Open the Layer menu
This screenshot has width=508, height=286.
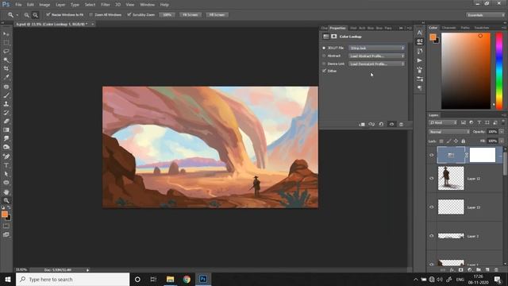point(60,5)
